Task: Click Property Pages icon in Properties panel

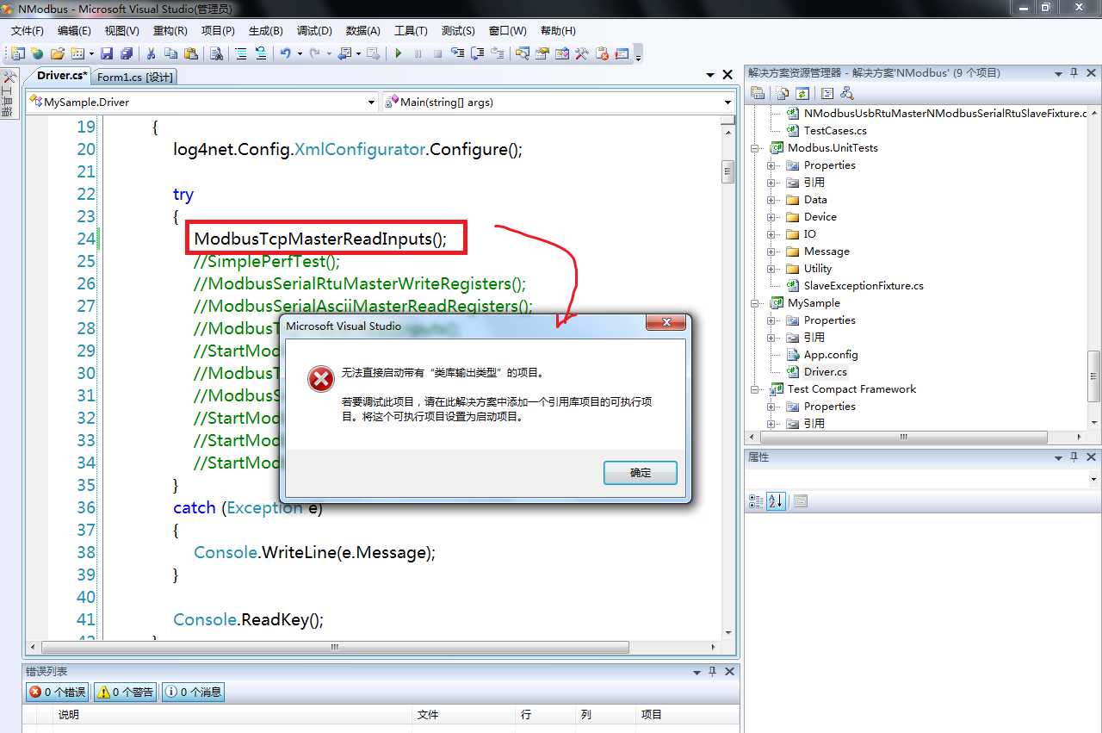Action: tap(801, 501)
